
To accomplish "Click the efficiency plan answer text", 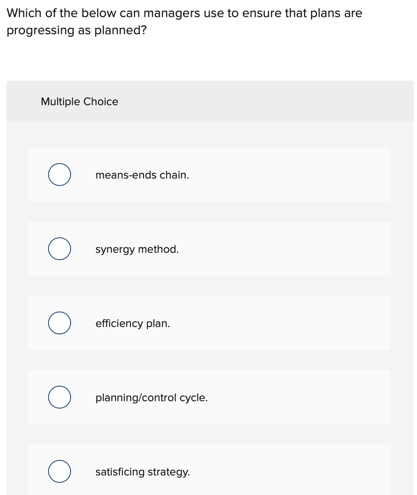I will [133, 323].
